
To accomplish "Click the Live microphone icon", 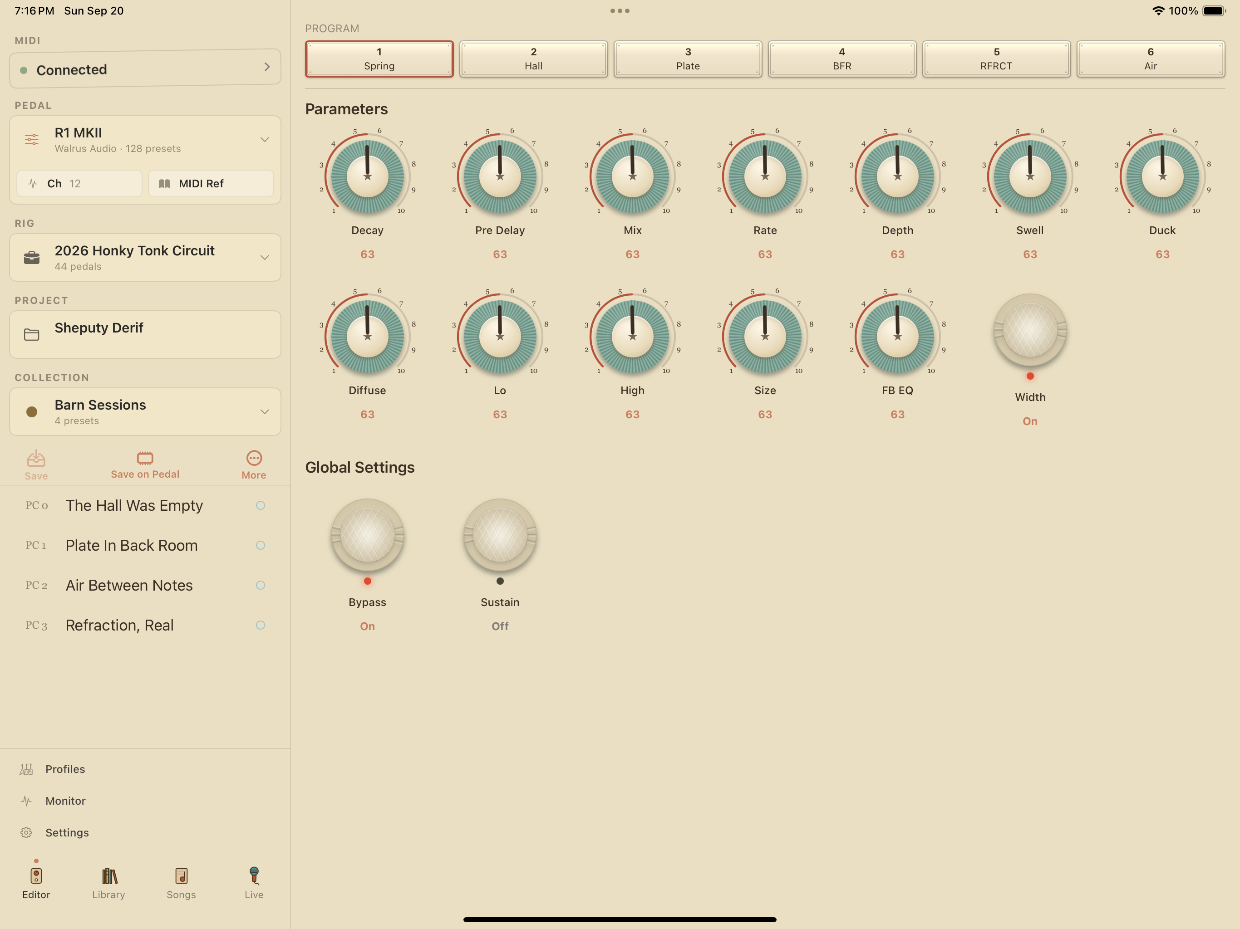I will (254, 875).
